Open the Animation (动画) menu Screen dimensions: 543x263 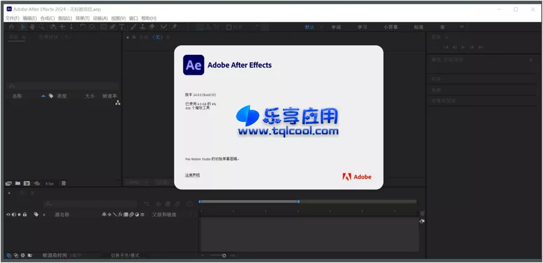click(100, 18)
